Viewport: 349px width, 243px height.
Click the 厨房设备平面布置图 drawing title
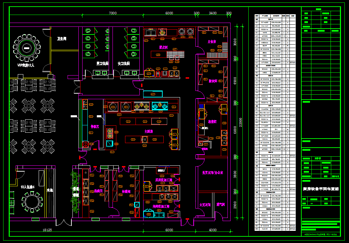(320, 189)
